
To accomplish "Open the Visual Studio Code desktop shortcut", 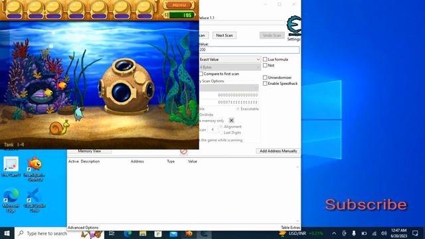I will (x=34, y=200).
